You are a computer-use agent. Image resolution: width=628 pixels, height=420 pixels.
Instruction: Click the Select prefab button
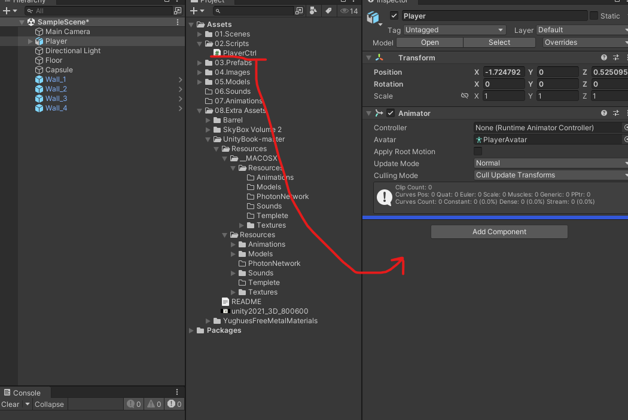[499, 42]
